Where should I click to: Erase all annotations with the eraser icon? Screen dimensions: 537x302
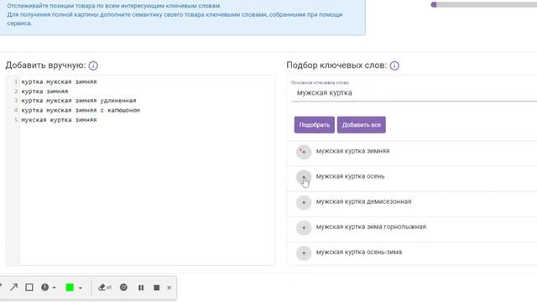105,287
